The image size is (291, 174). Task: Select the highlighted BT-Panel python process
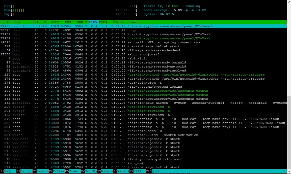[x=101, y=26]
